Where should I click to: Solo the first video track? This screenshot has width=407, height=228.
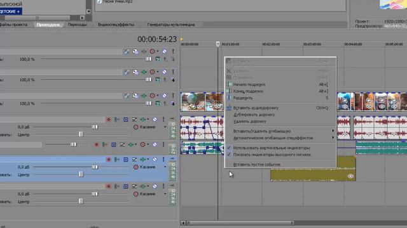pyautogui.click(x=173, y=51)
